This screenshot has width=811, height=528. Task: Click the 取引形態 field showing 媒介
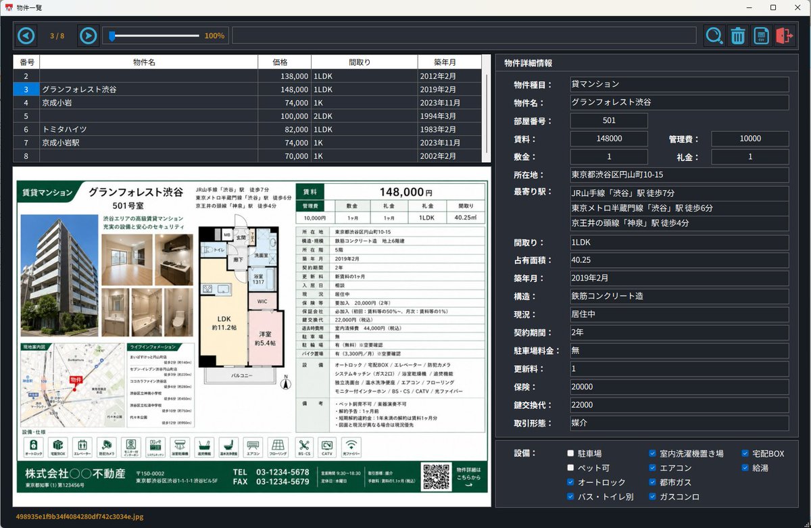[679, 423]
